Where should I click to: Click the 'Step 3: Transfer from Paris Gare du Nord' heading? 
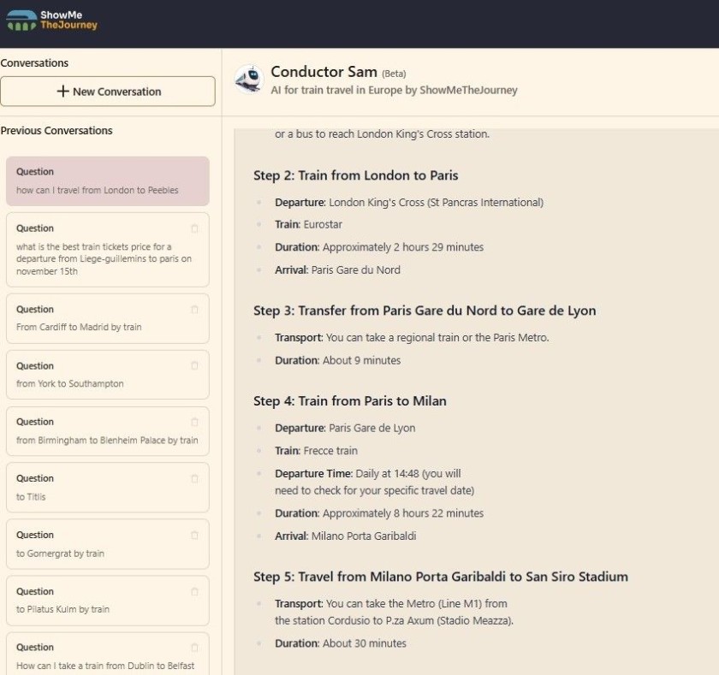pos(425,311)
